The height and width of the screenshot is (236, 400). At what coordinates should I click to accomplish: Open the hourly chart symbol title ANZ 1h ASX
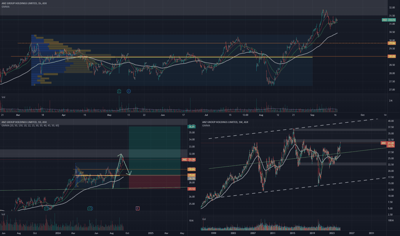pyautogui.click(x=24, y=3)
